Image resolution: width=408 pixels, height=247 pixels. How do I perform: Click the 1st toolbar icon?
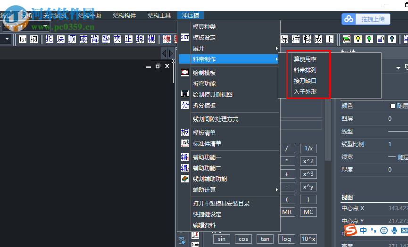click(x=22, y=39)
